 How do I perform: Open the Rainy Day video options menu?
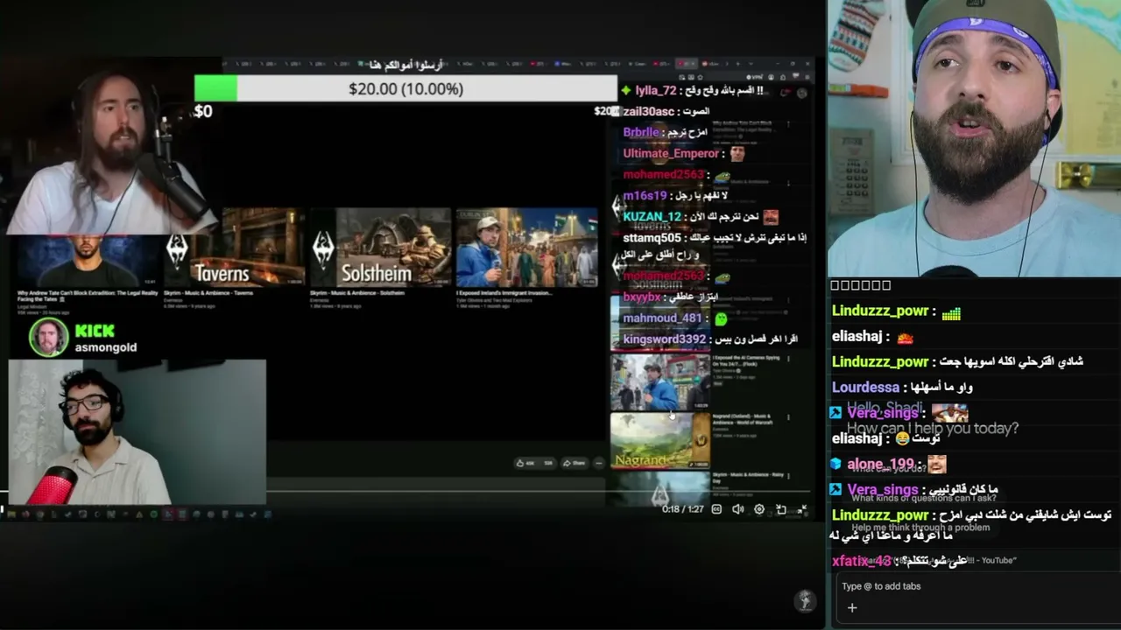coord(788,474)
